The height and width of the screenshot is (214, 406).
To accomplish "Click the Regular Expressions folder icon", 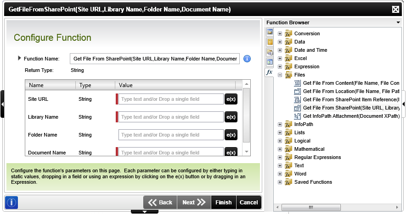I will 288,157.
